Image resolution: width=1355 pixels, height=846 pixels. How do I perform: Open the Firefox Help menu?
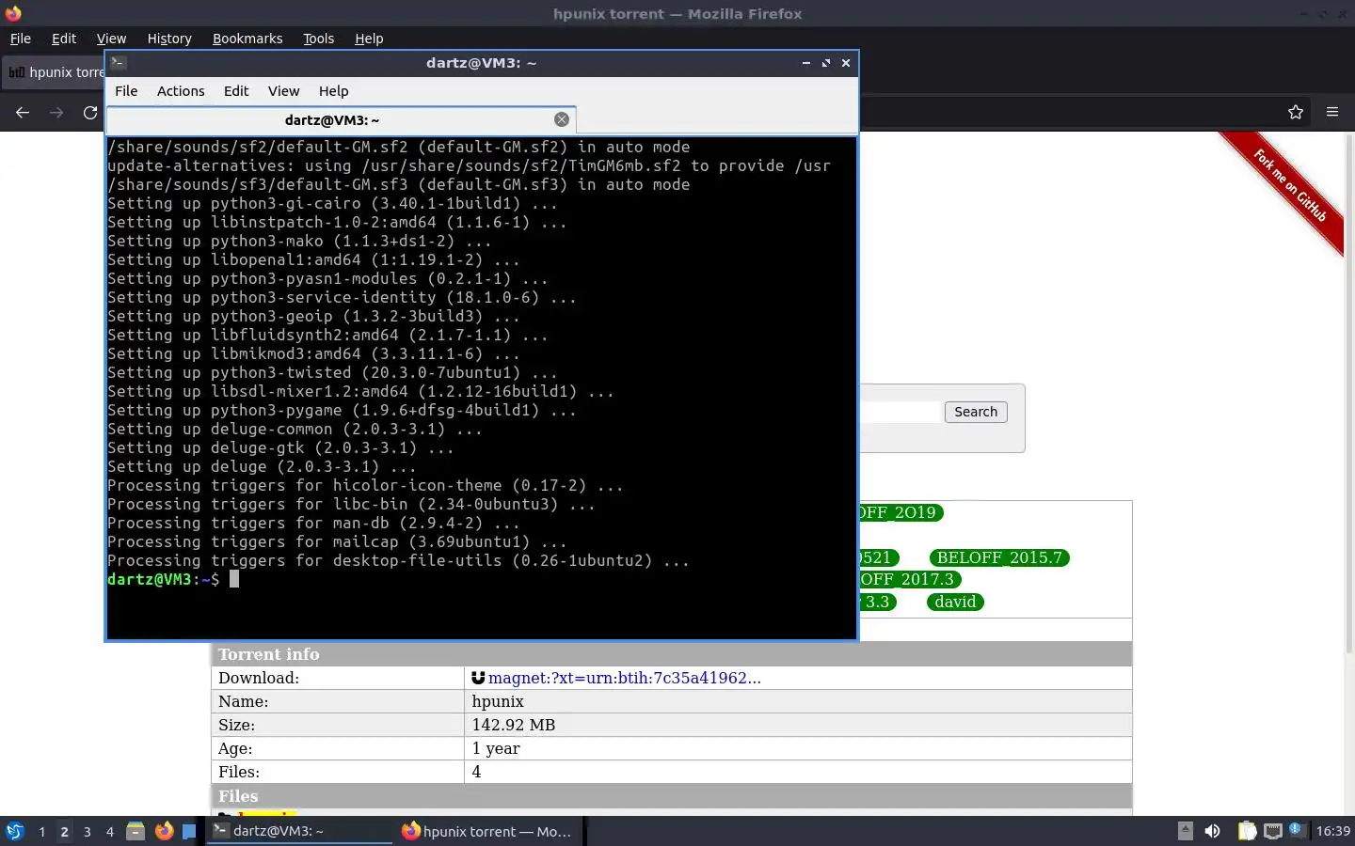369,39
